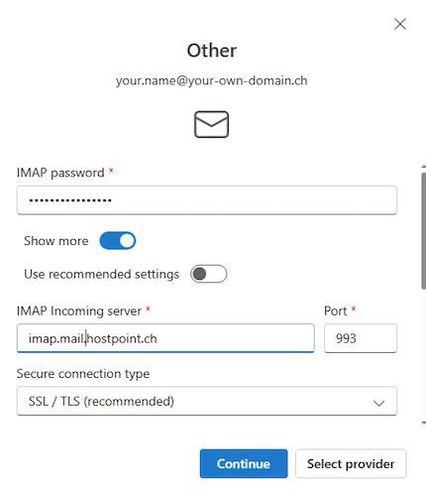
Task: Click the Continue button
Action: point(244,463)
